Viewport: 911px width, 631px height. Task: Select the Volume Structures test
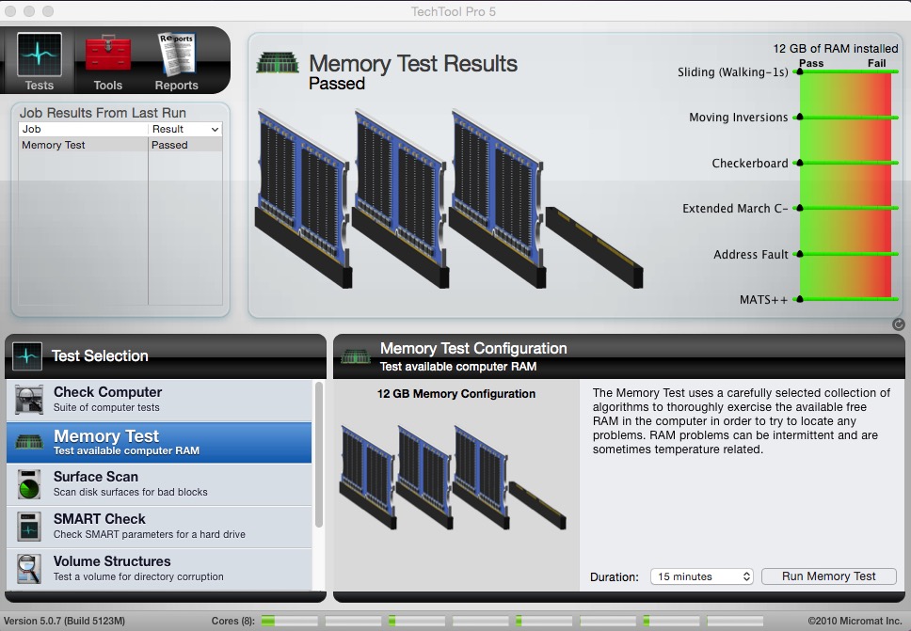159,569
